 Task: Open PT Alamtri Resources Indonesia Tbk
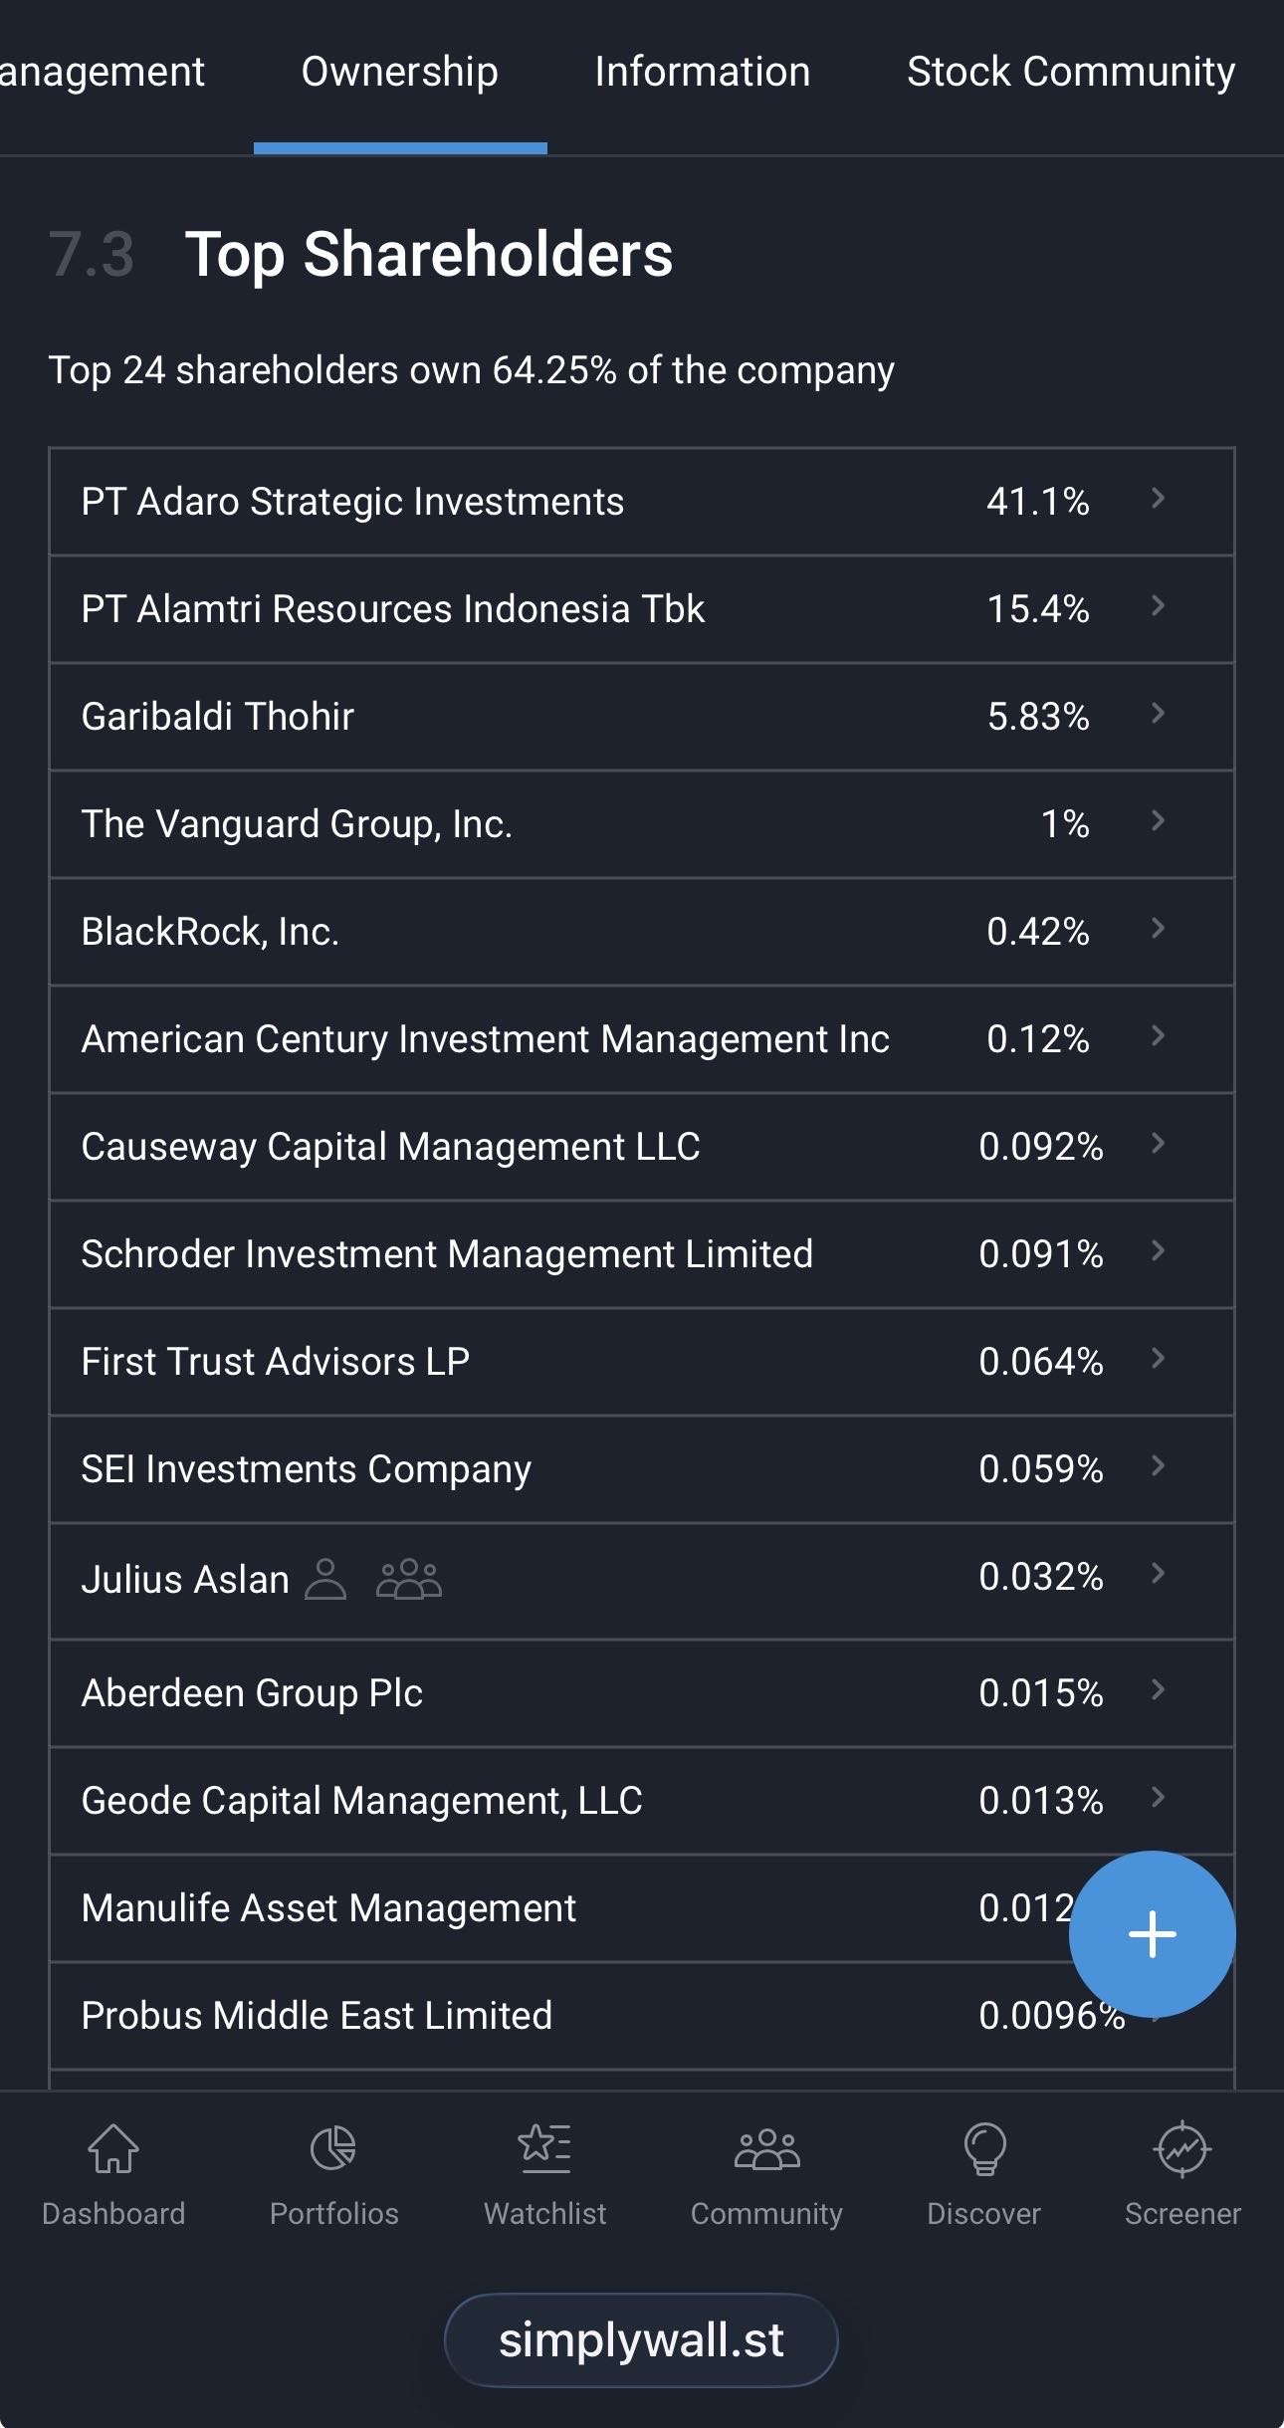(393, 609)
